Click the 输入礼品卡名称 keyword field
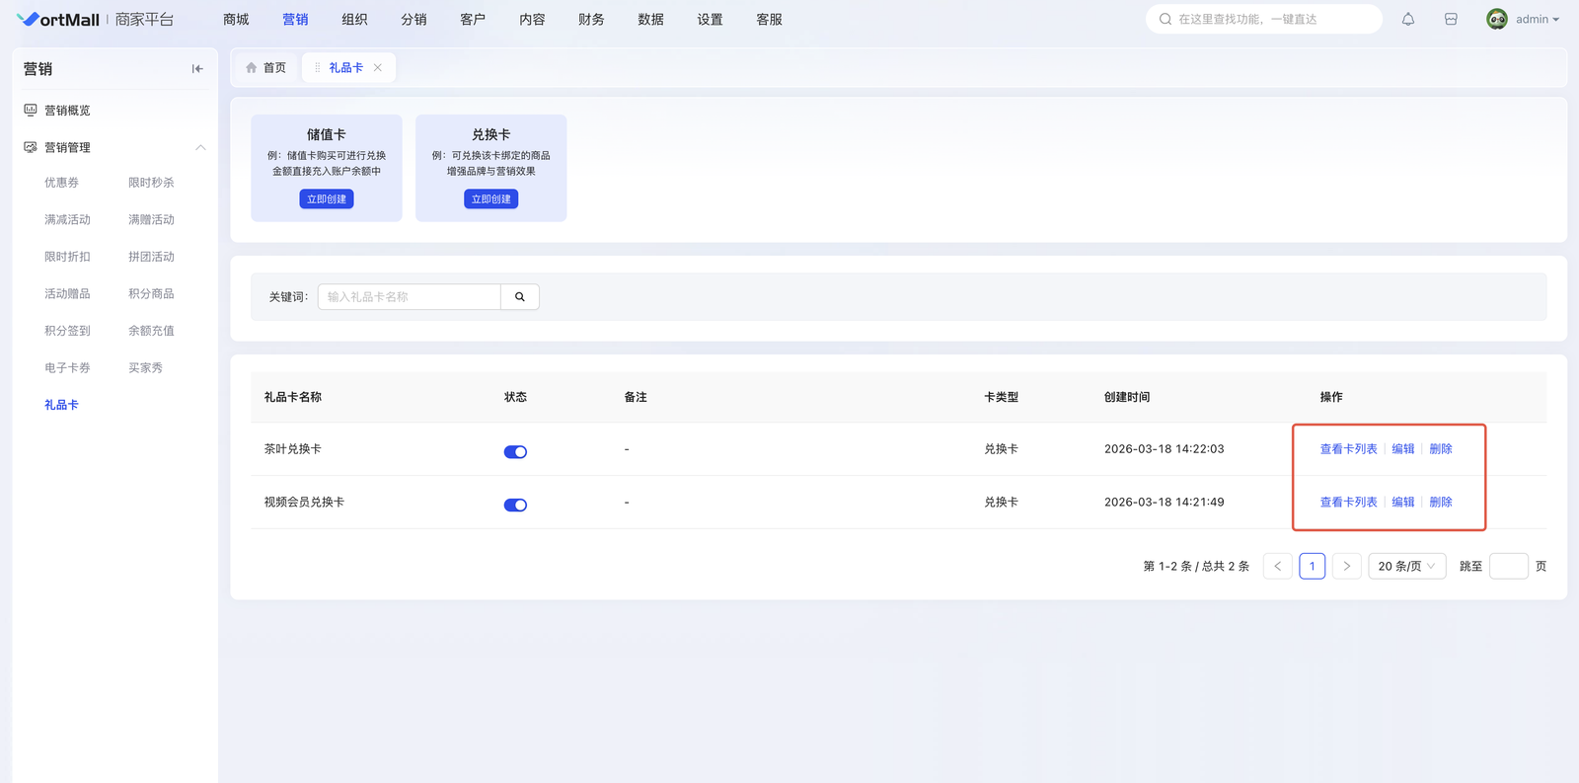Viewport: 1579px width, 783px height. coord(409,297)
